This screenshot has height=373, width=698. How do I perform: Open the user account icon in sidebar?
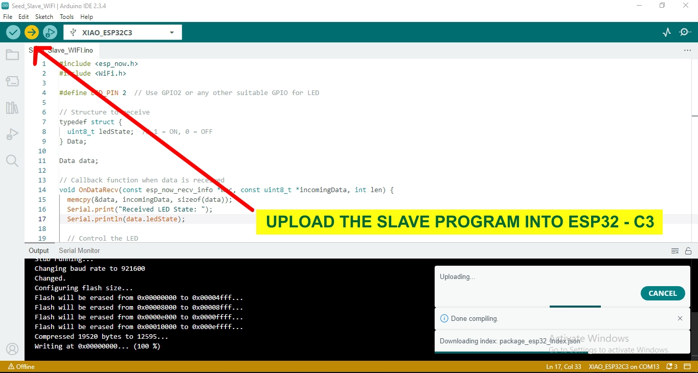coord(12,349)
